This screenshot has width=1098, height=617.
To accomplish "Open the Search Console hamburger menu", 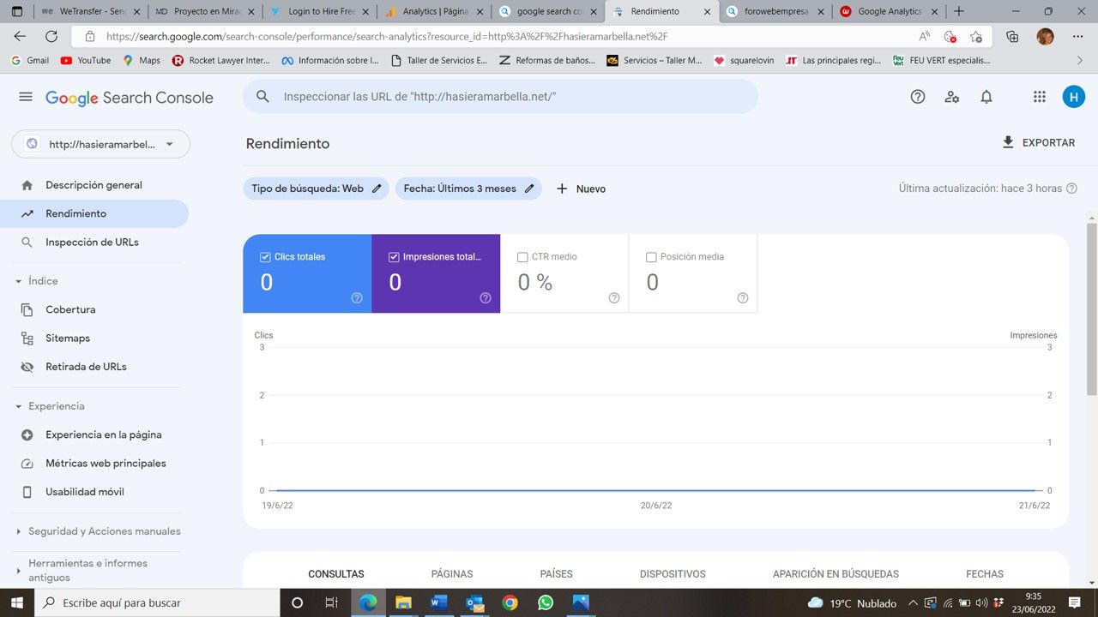I will tap(26, 97).
